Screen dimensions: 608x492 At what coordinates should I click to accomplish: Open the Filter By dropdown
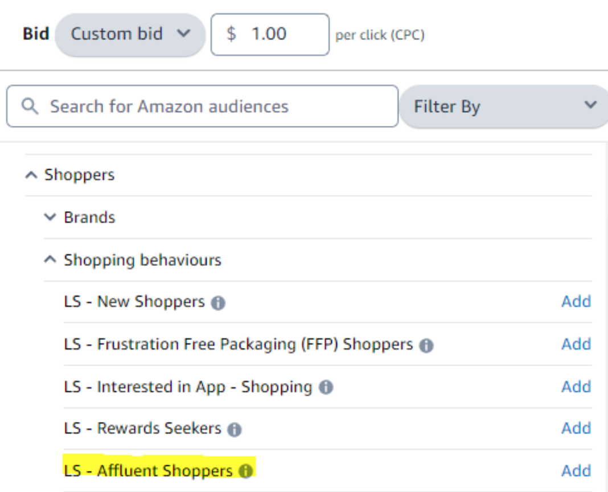(x=504, y=106)
